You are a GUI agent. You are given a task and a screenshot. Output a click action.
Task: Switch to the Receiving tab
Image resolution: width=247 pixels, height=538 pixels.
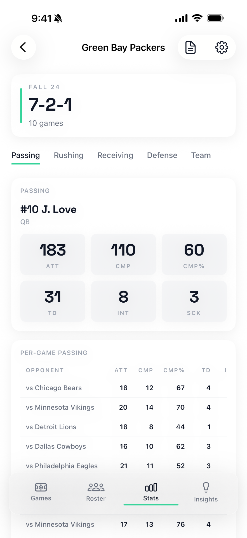click(115, 155)
